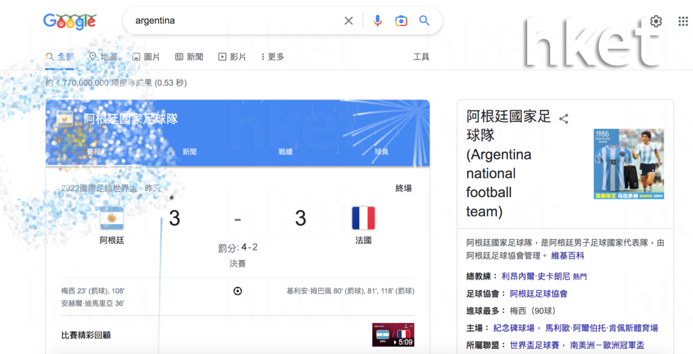
Task: Share the knowledge panel via share icon
Action: [564, 118]
